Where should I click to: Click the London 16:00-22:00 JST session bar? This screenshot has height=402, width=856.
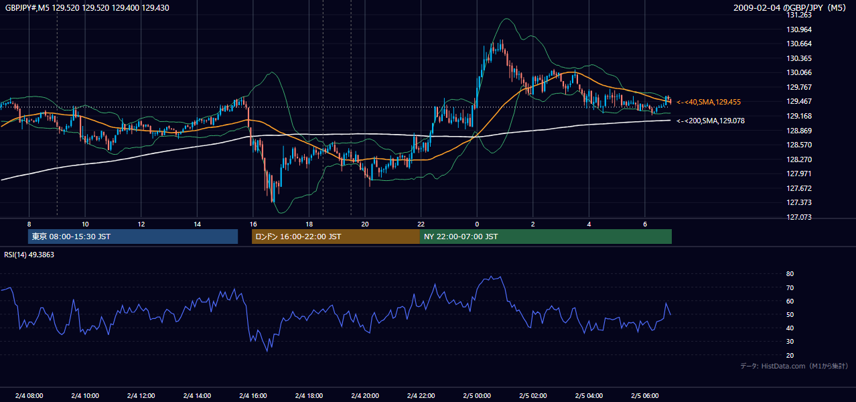[x=336, y=237]
